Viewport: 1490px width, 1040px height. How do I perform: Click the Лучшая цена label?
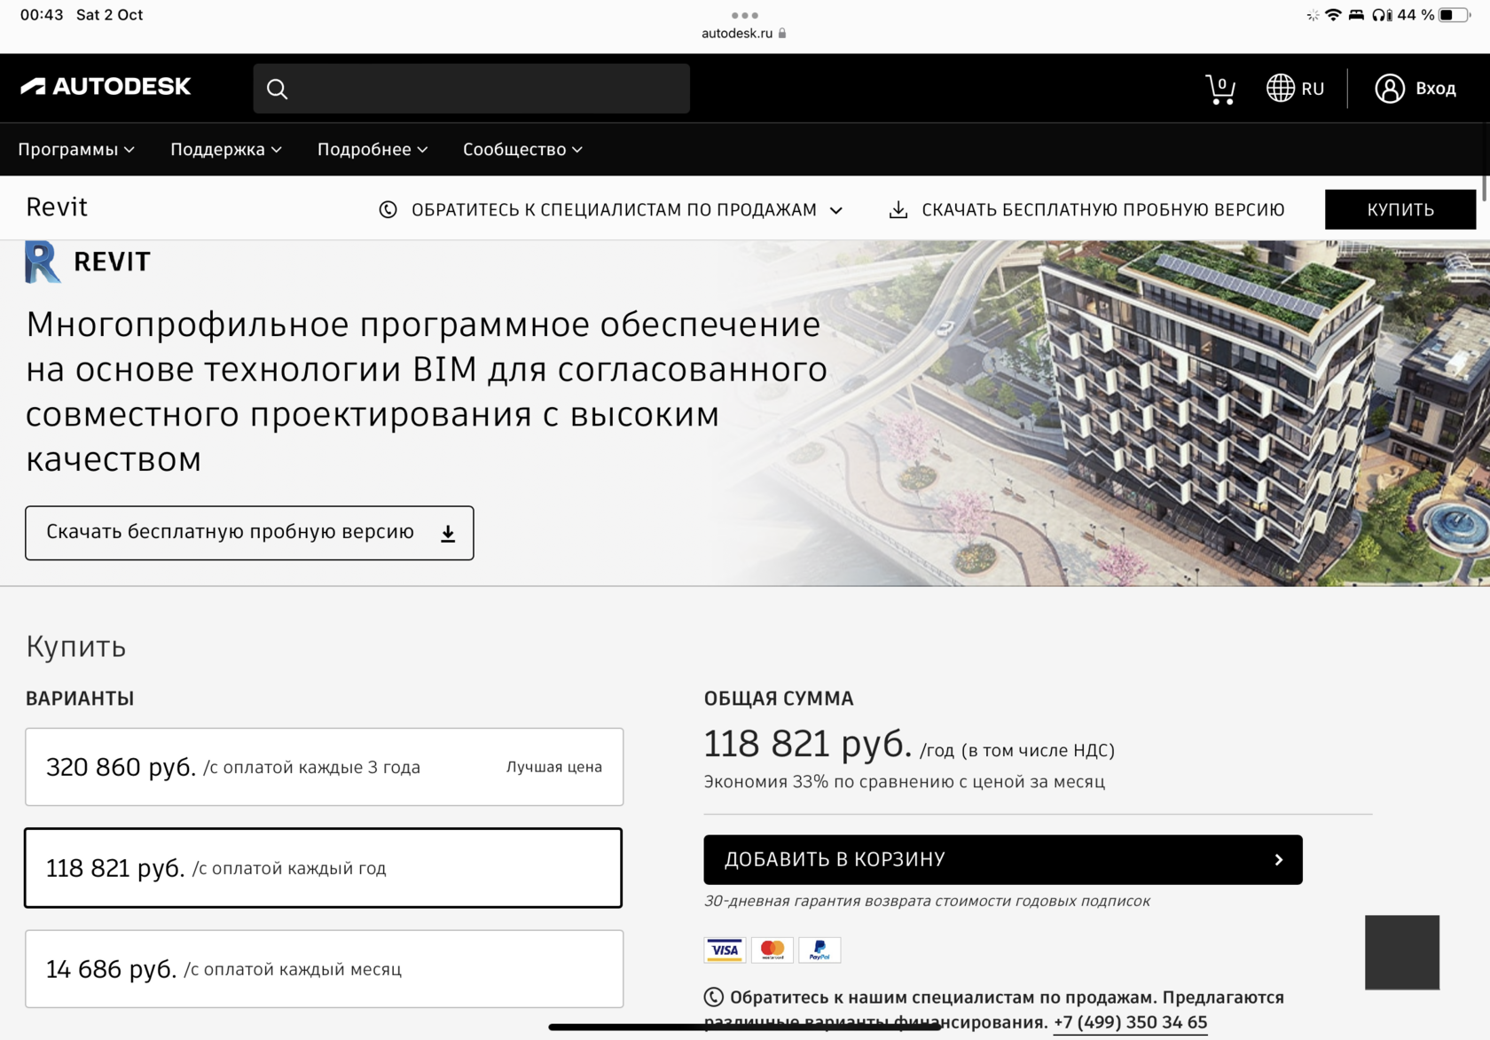tap(554, 767)
